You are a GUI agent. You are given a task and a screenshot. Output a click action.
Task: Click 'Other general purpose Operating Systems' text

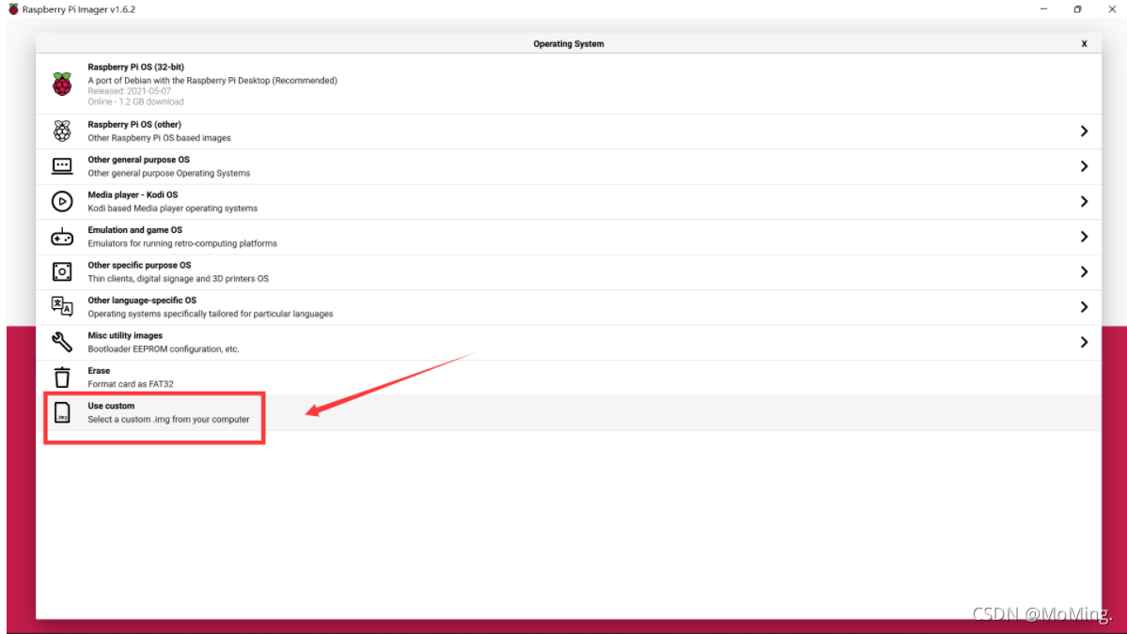[x=169, y=173]
